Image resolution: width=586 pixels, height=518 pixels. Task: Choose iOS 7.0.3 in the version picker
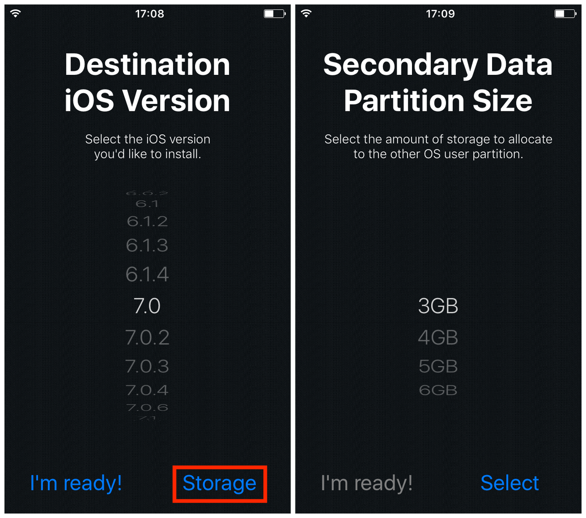click(147, 366)
